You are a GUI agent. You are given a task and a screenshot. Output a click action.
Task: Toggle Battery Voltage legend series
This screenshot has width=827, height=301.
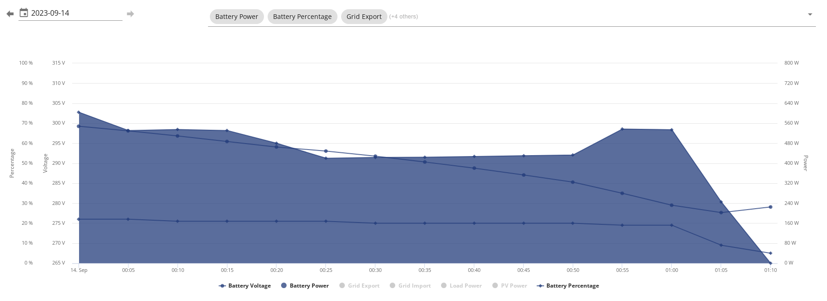[245, 286]
